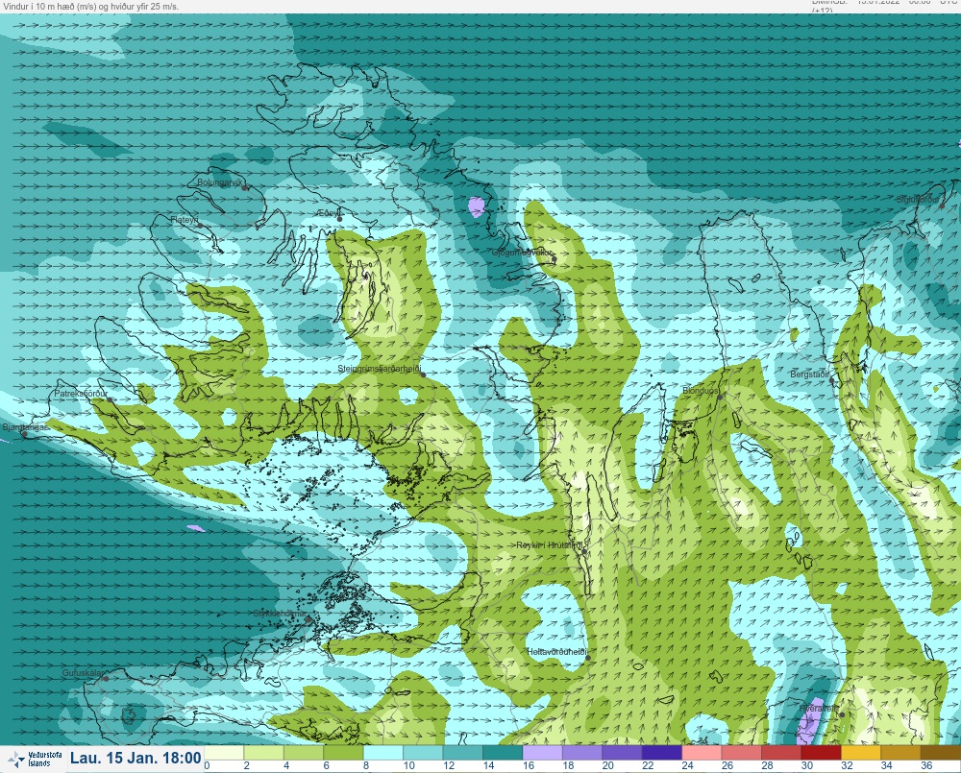Image resolution: width=961 pixels, height=773 pixels.
Task: Pick the brown legend swatch above 36 m/s
Action: [941, 752]
